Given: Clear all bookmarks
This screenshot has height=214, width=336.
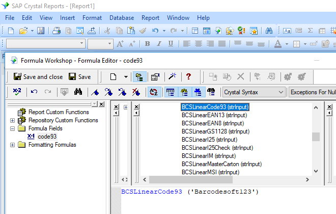Looking at the screenshot, I should (136, 92).
